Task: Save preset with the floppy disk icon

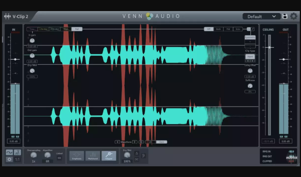Action: tap(285, 16)
